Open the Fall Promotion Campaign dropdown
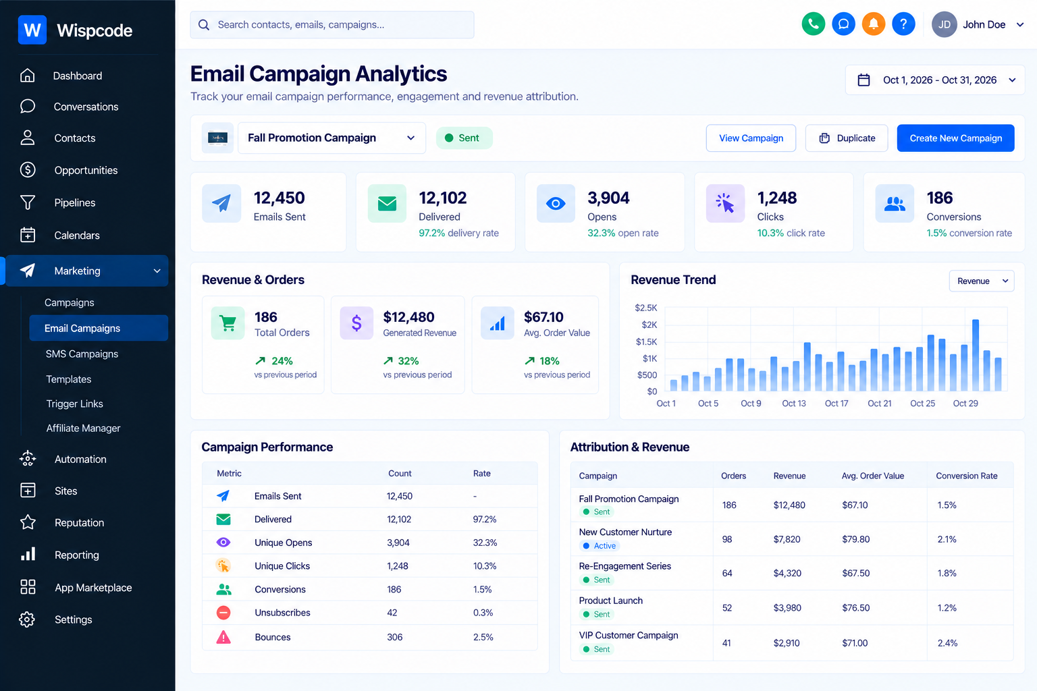The height and width of the screenshot is (691, 1037). tap(331, 138)
